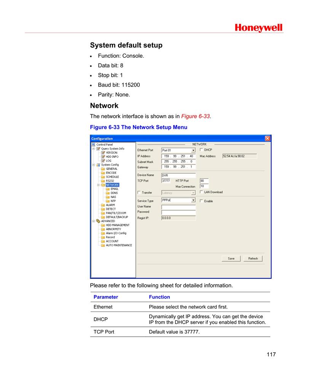Open the DETECT folder icon
311x377 pixels.
tap(103, 209)
